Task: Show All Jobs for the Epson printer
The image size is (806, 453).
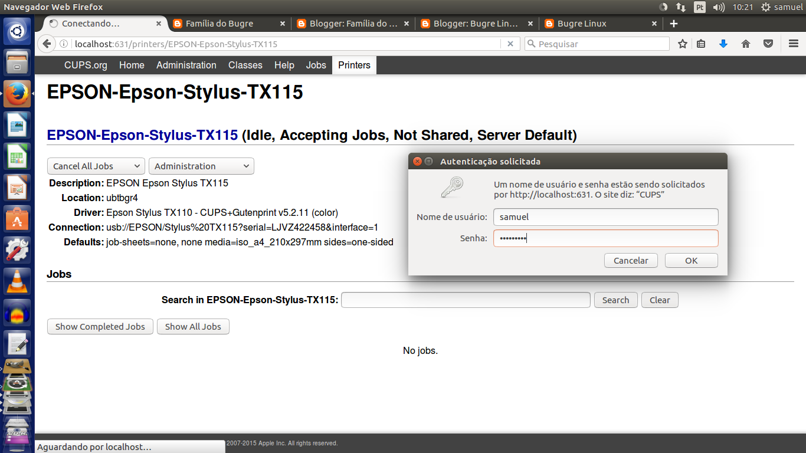Action: (x=193, y=326)
